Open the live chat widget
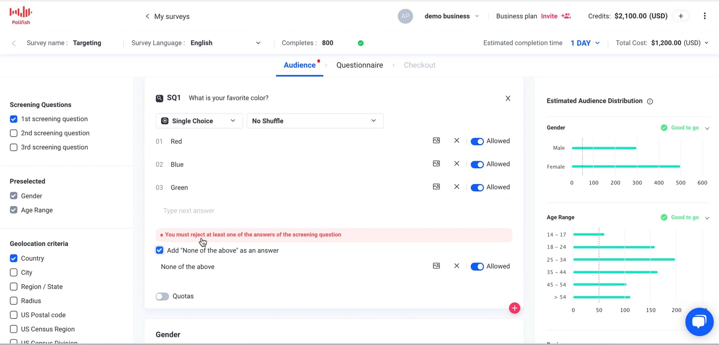Screen dimensions: 719x345 pos(699,322)
